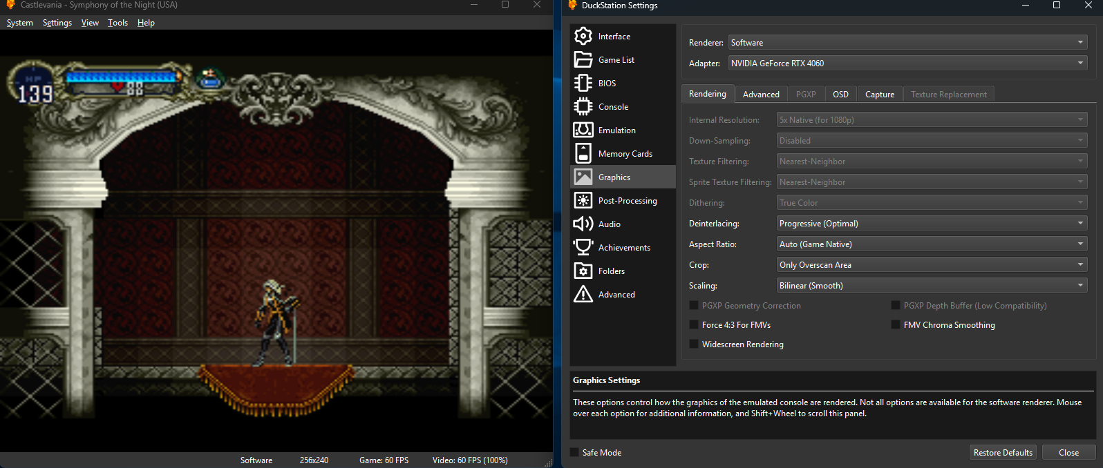Viewport: 1103px width, 468px height.
Task: Open the Renderer dropdown
Action: pyautogui.click(x=908, y=42)
